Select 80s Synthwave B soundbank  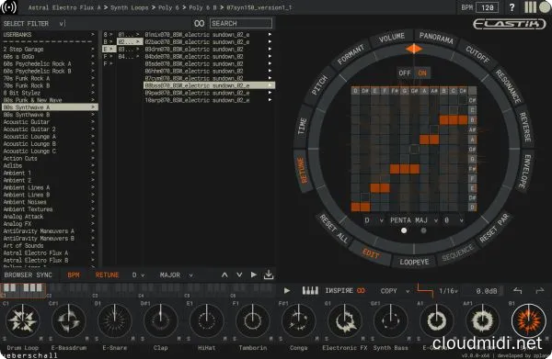point(50,115)
